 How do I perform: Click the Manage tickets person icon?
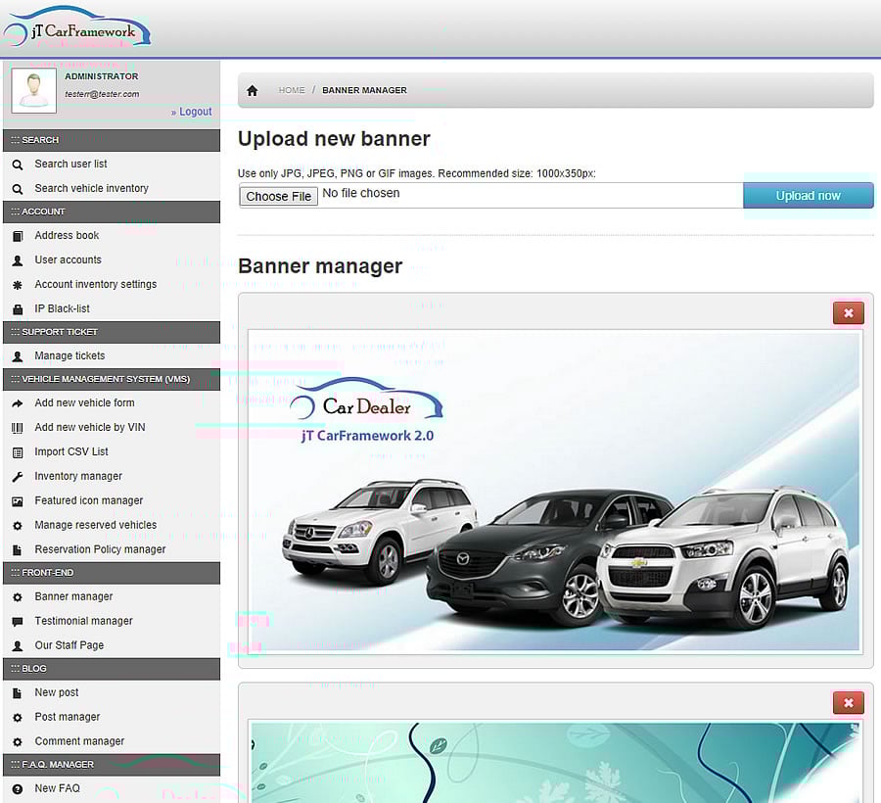click(x=18, y=356)
